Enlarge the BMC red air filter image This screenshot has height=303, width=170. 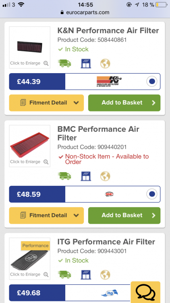point(30,146)
